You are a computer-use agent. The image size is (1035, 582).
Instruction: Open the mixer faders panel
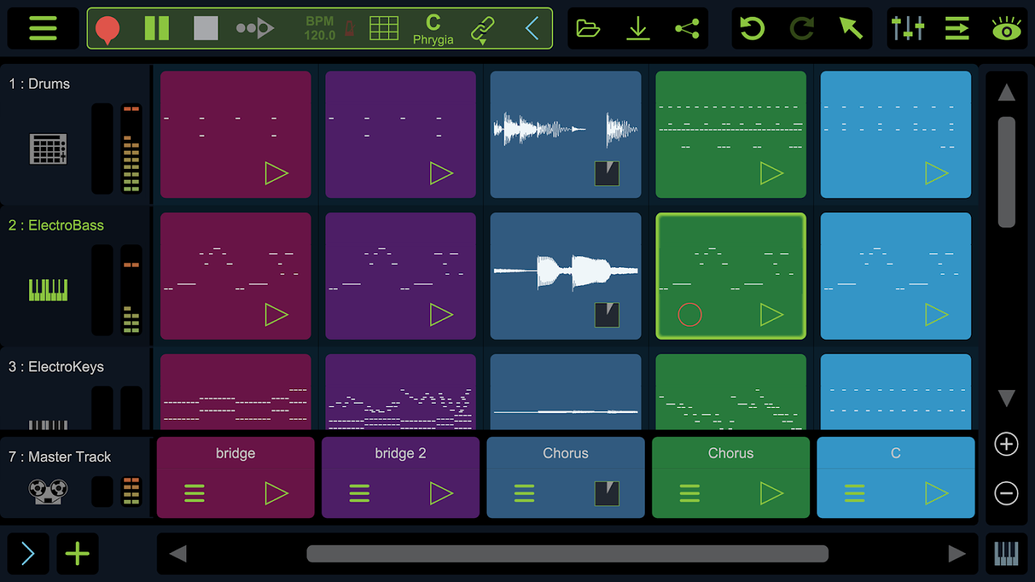tap(908, 28)
